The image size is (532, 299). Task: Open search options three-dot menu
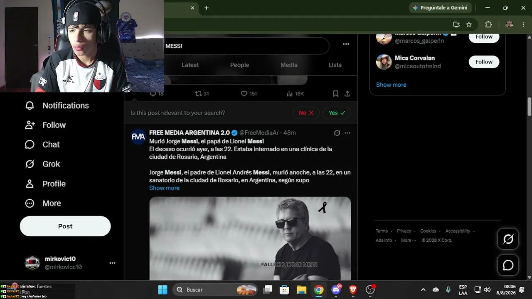pos(346,44)
